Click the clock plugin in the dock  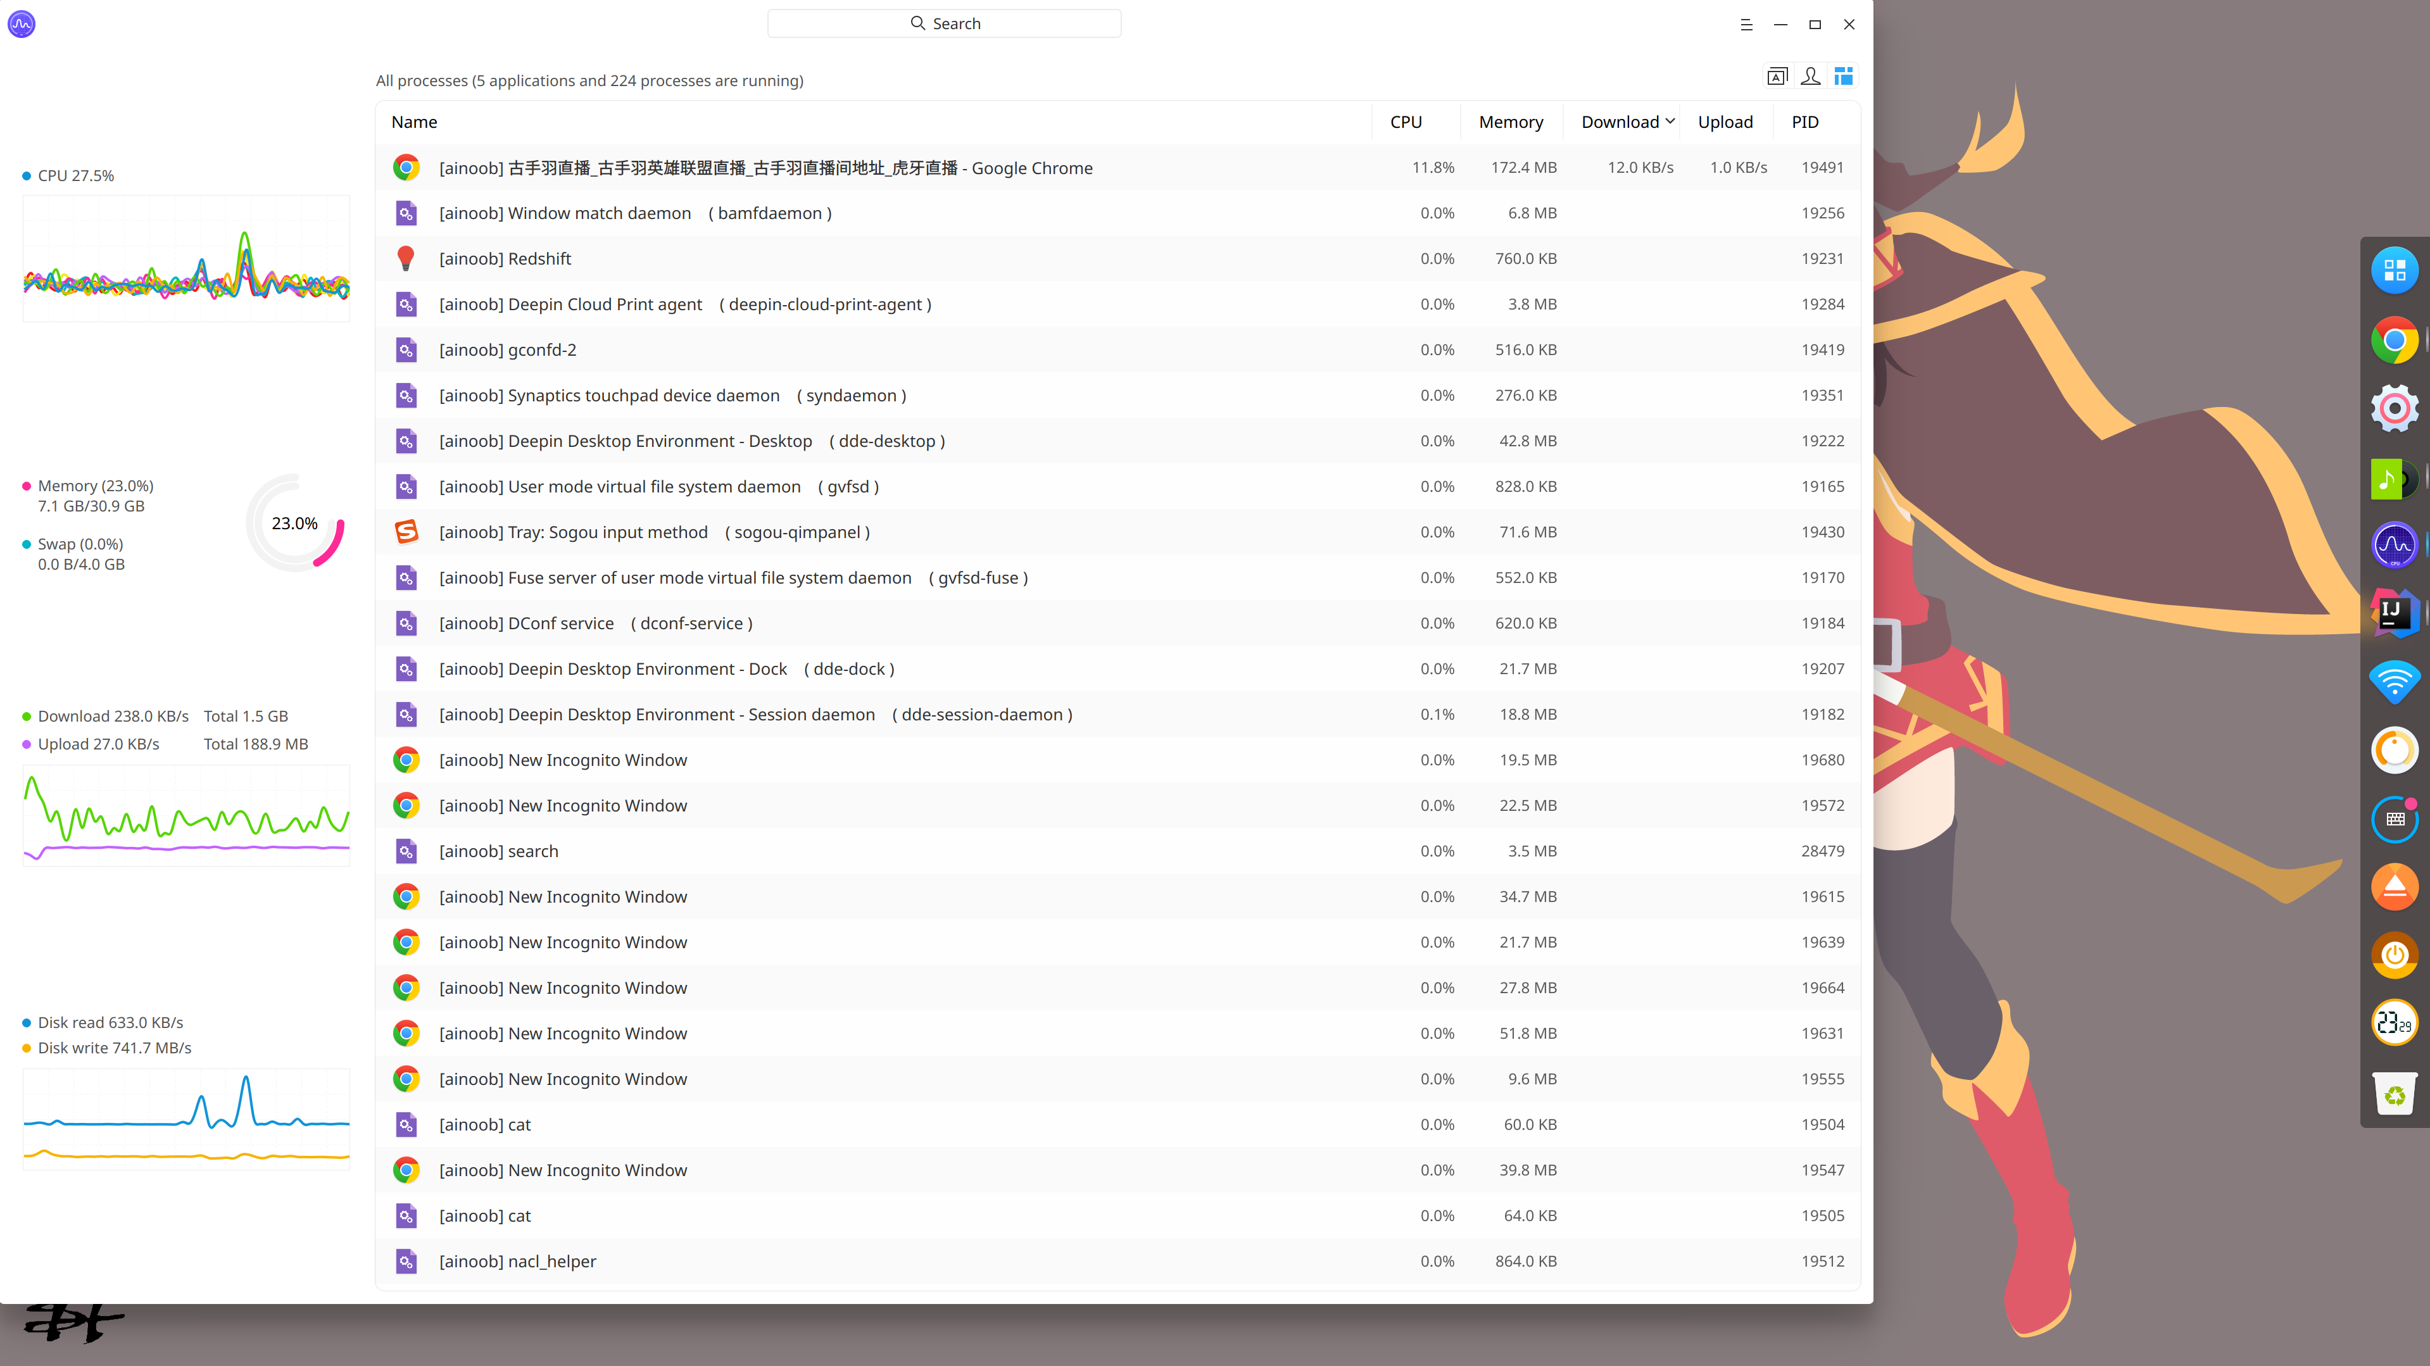pyautogui.click(x=2395, y=1023)
